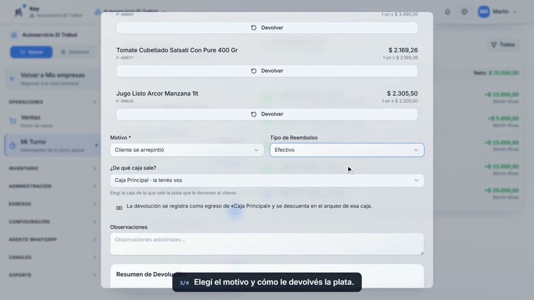
Task: Click 'Jugo Listo Arcor Manzana 1lt' title
Action: click(x=157, y=93)
